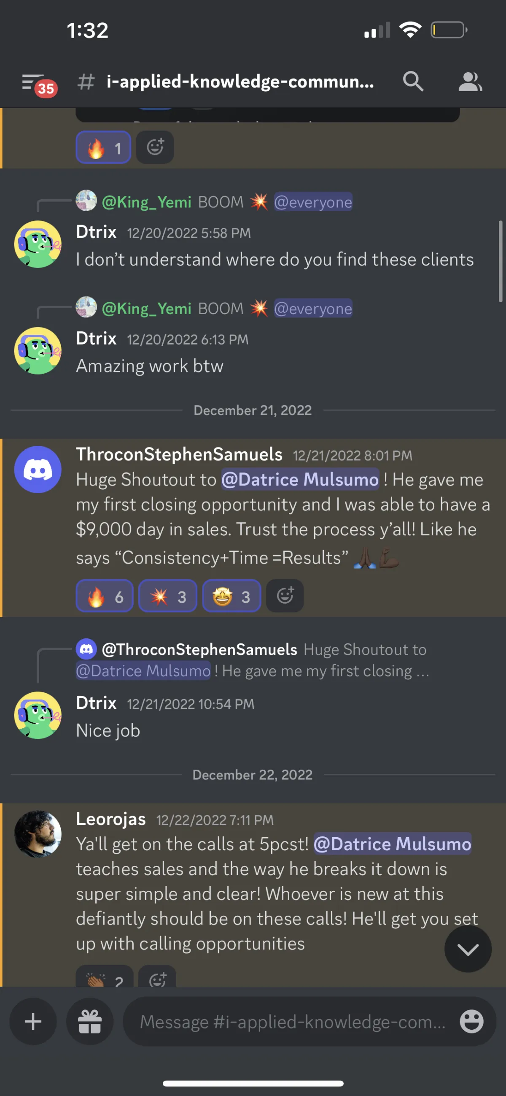Tap the search magnifier icon
Screen dimensions: 506x1096
click(x=413, y=81)
